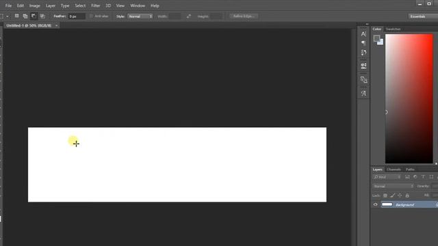Select New selection mode icon
This screenshot has height=246, width=438.
point(16,16)
